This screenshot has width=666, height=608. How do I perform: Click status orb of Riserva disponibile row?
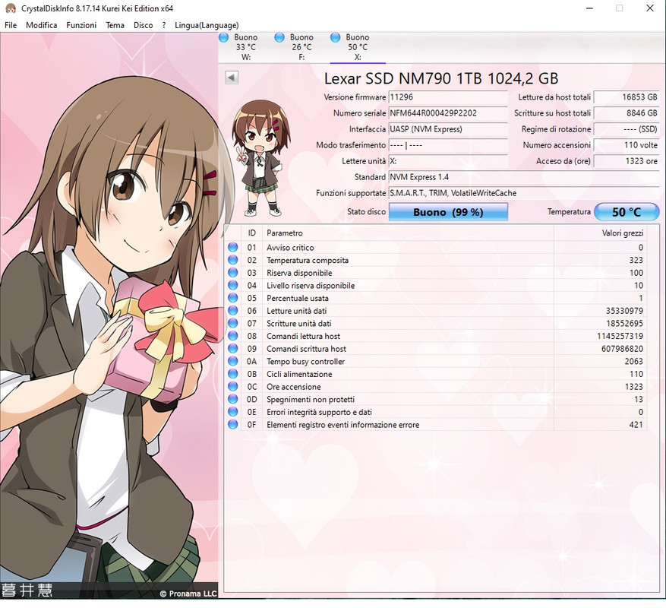pyautogui.click(x=233, y=273)
